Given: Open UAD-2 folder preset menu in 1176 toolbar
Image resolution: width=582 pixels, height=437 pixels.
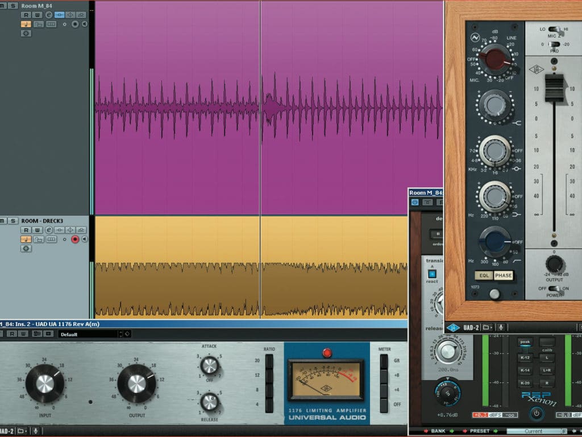Looking at the screenshot, I should (22, 431).
